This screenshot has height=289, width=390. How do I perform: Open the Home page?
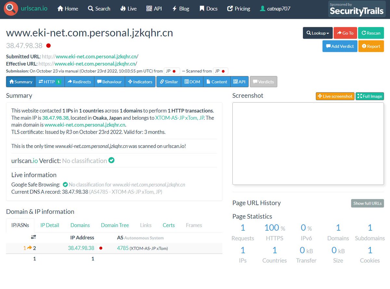tap(68, 9)
